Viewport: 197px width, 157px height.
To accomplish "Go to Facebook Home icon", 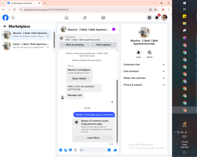I will point(67,18).
